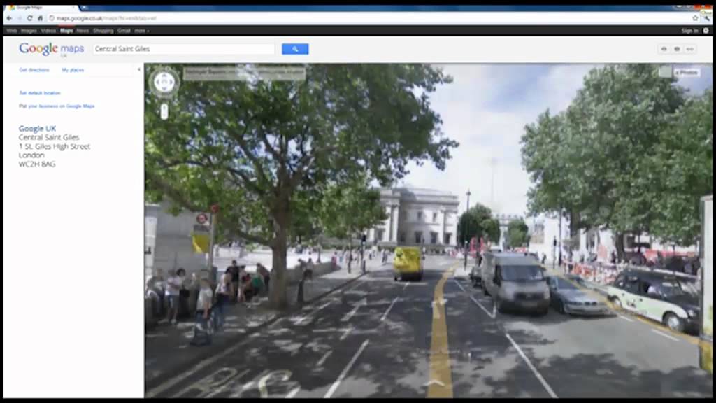Adjust the Street View zoom slider
This screenshot has height=403, width=716.
[164, 111]
